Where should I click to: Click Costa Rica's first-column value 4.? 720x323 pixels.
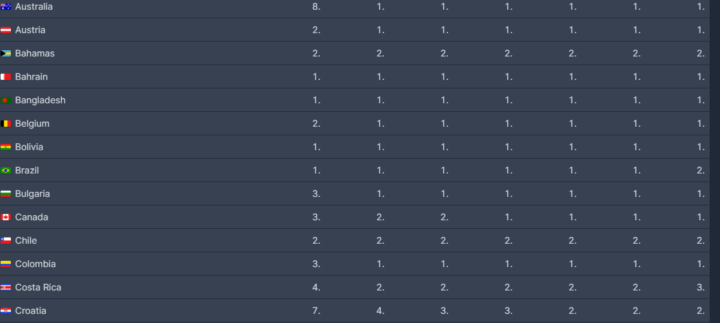pos(316,288)
